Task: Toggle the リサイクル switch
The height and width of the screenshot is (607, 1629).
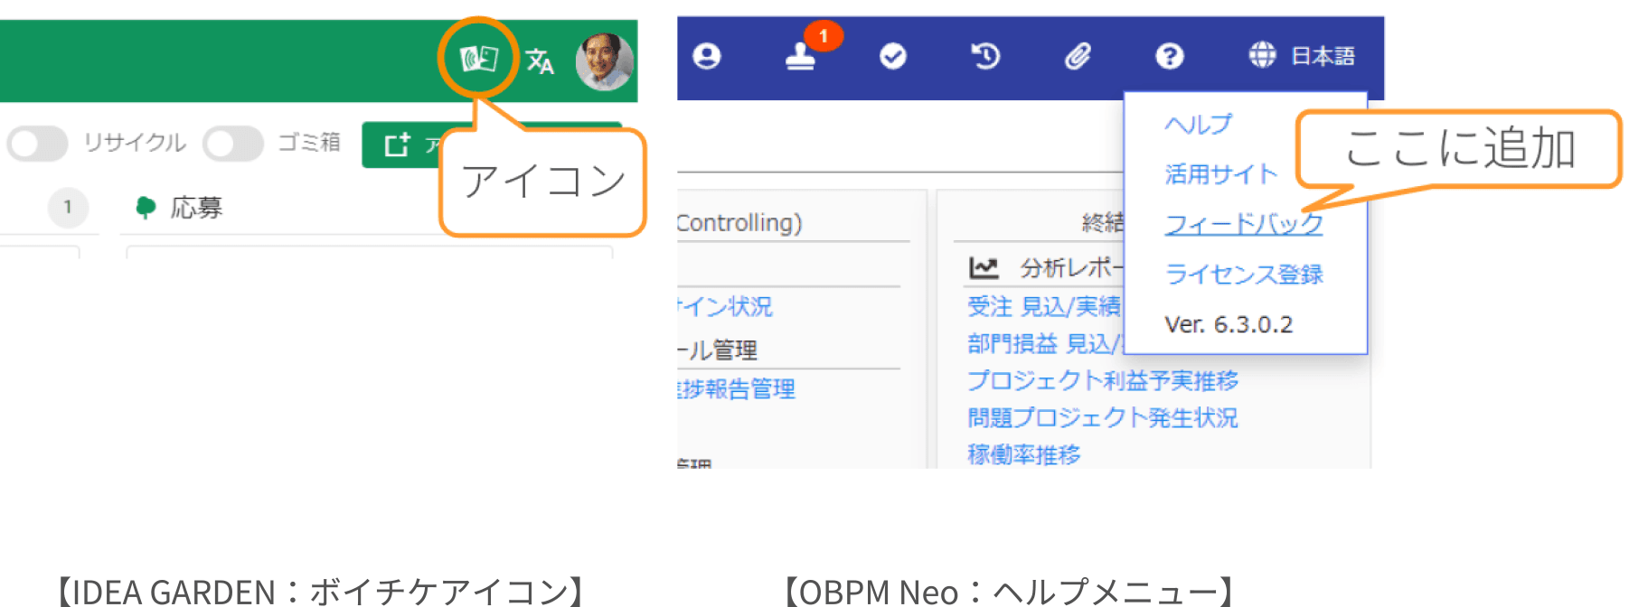Action: point(38,143)
